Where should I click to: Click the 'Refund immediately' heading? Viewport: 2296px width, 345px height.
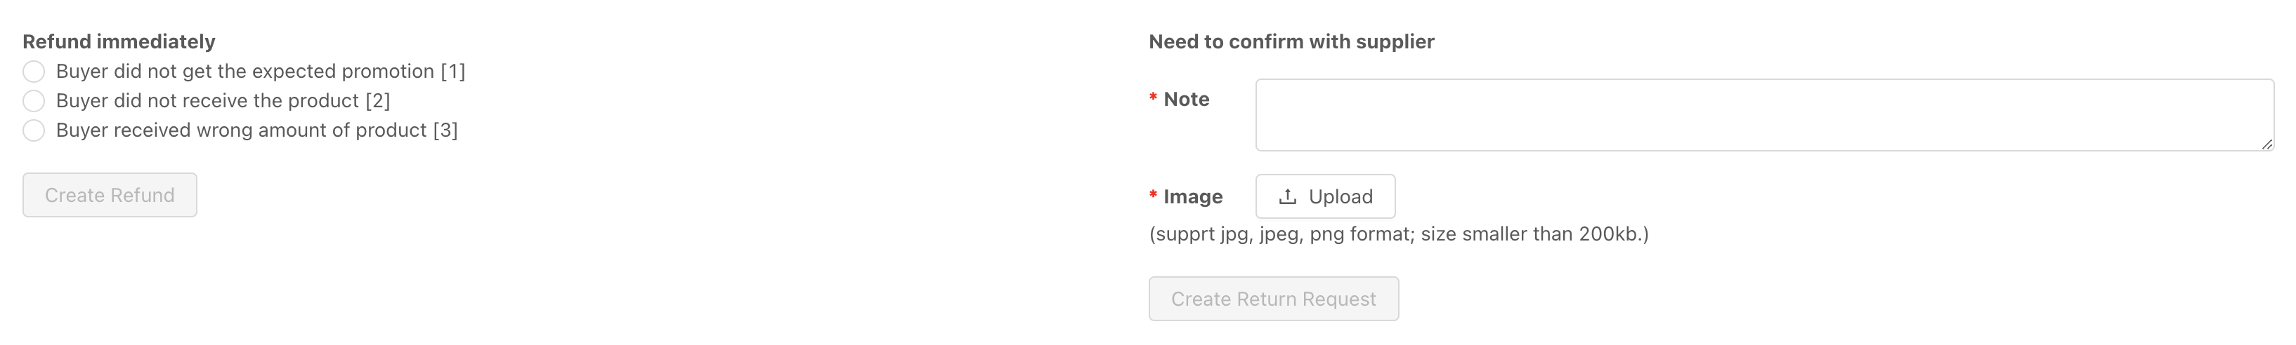point(119,42)
